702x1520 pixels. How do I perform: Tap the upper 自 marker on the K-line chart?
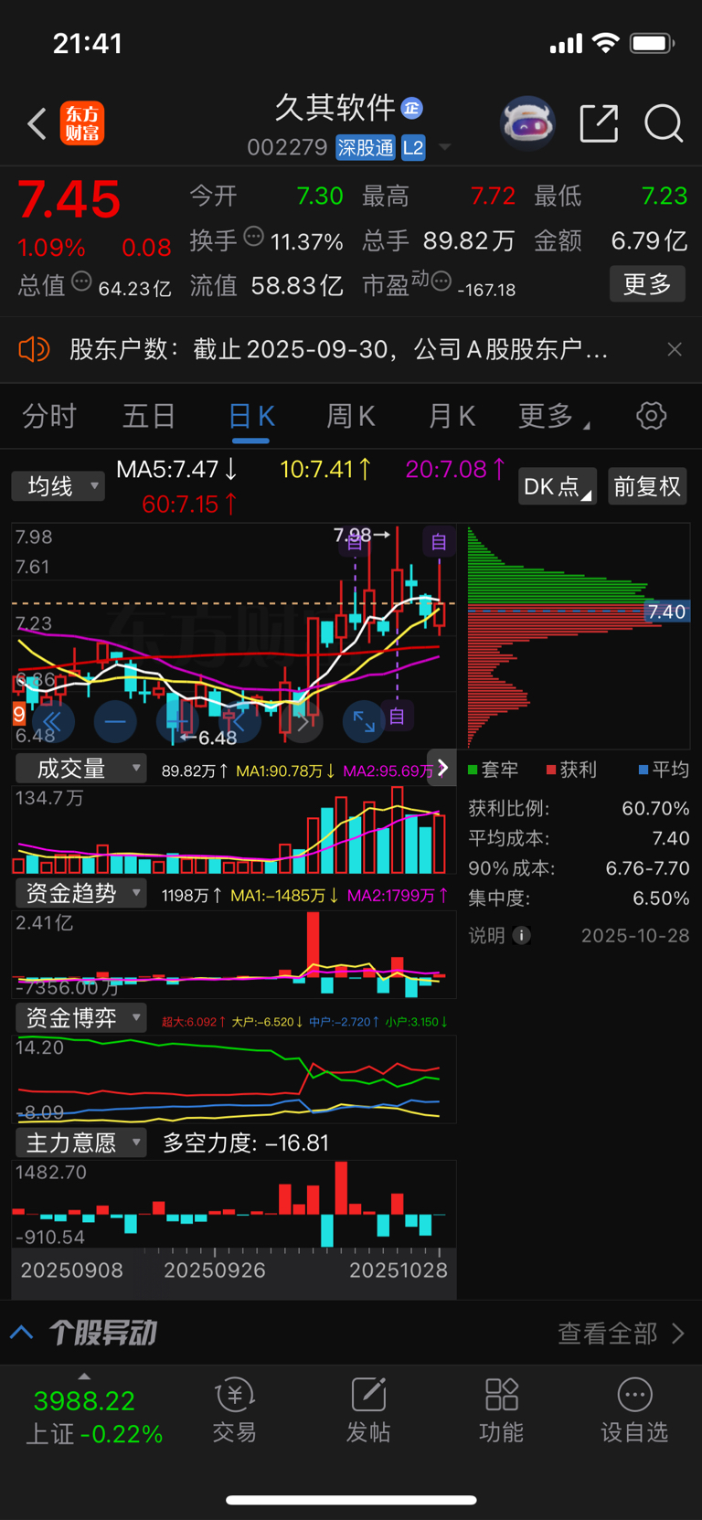439,542
